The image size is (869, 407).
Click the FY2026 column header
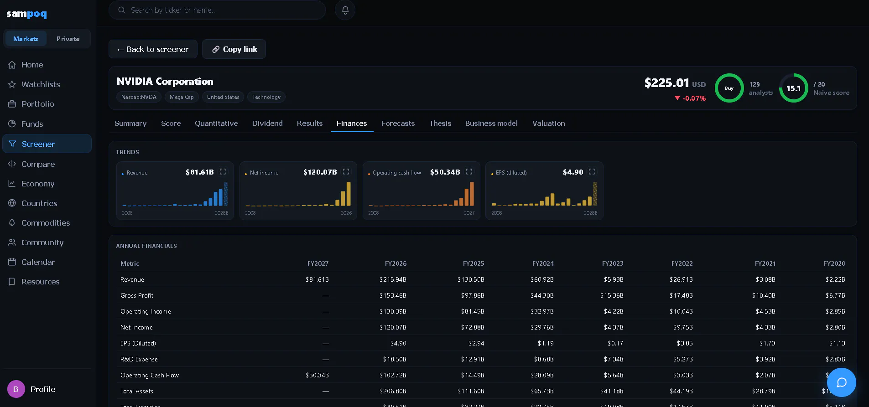click(395, 263)
